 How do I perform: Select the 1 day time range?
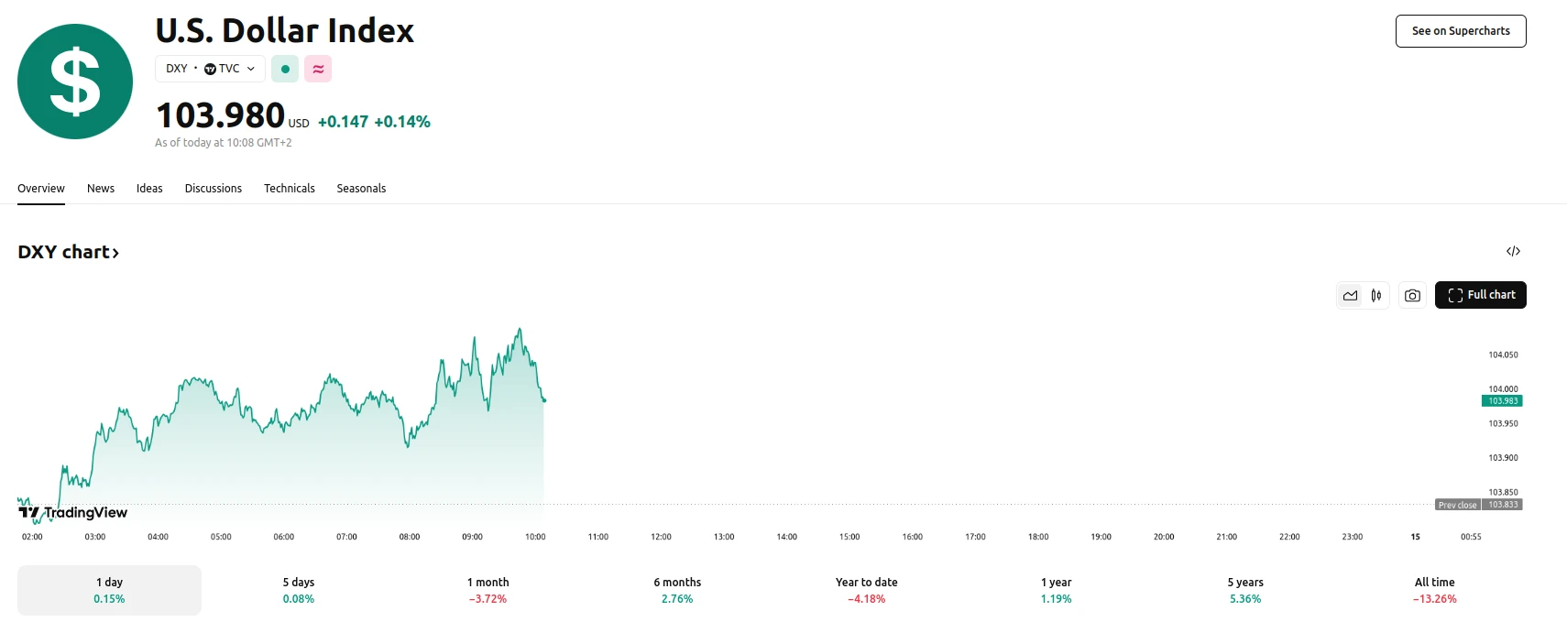108,589
